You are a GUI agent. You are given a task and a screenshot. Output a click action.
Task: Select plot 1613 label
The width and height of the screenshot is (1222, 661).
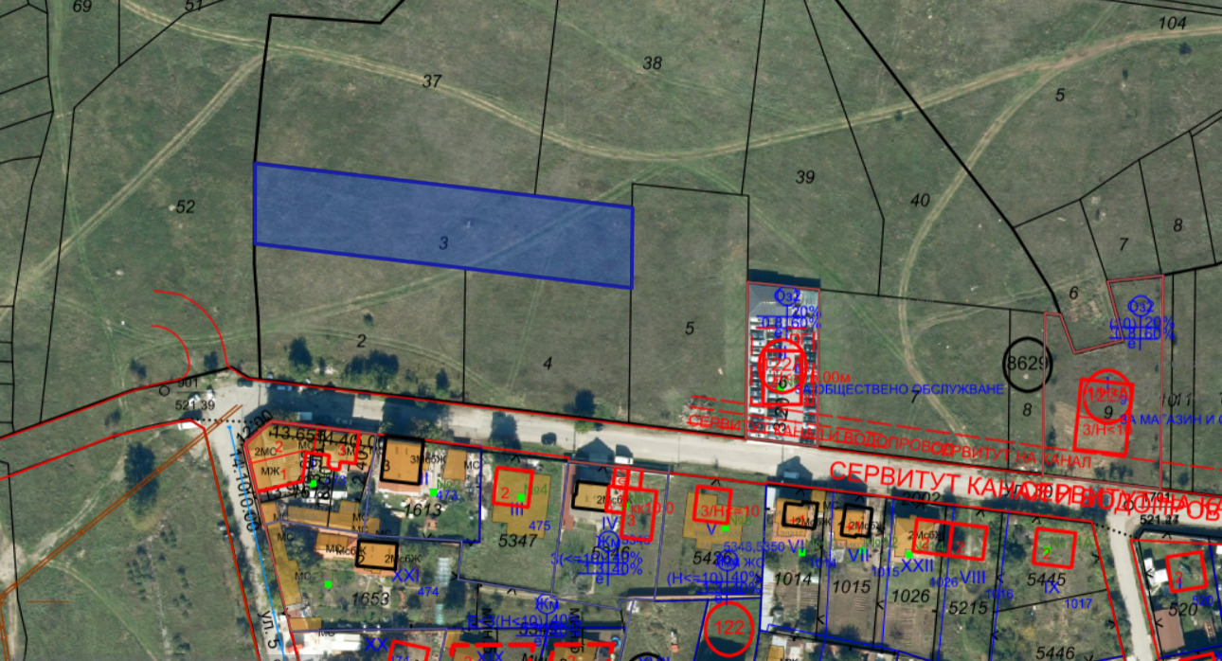(x=422, y=510)
